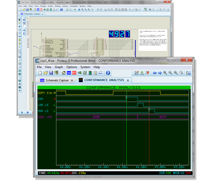
Task: Go to Home page icon in front window
Action: point(64,73)
